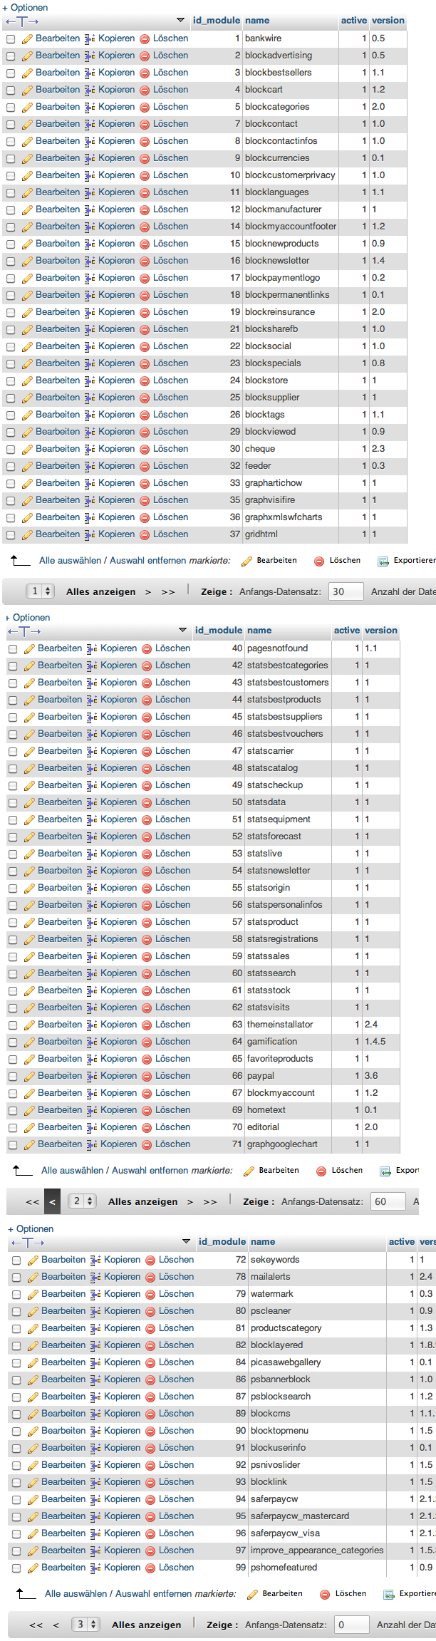Image resolution: width=436 pixels, height=1641 pixels.
Task: Click bulk Löschen below the second table
Action: (341, 1171)
